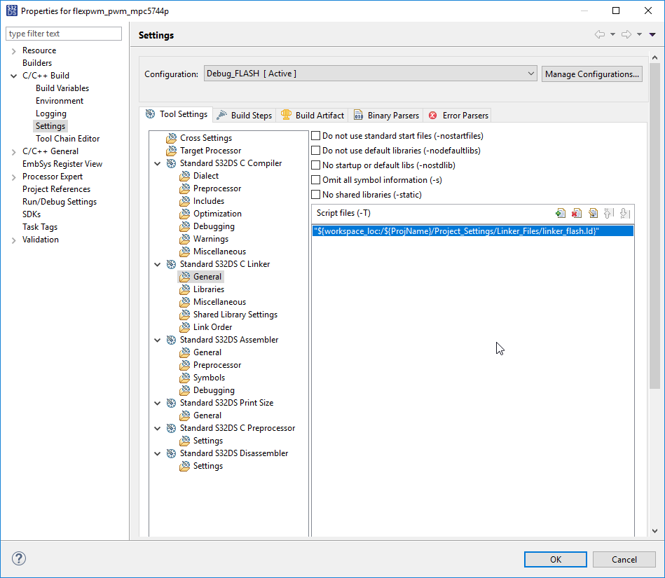Click the Target Processor folder icon
665x578 pixels.
pos(172,151)
